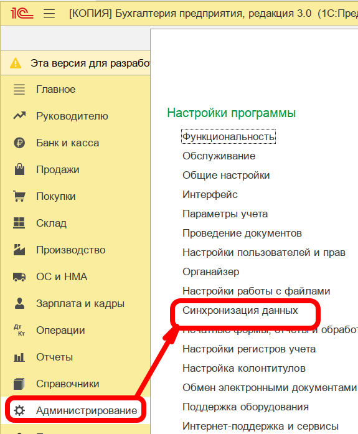358x434 pixels.
Task: Open Проведение документов link
Action: 242,234
